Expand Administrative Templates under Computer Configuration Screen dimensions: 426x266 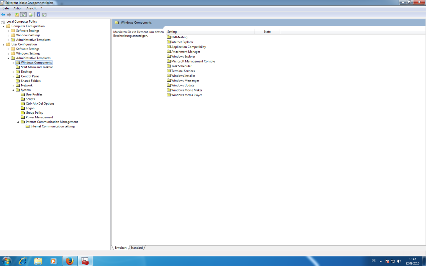click(x=9, y=40)
